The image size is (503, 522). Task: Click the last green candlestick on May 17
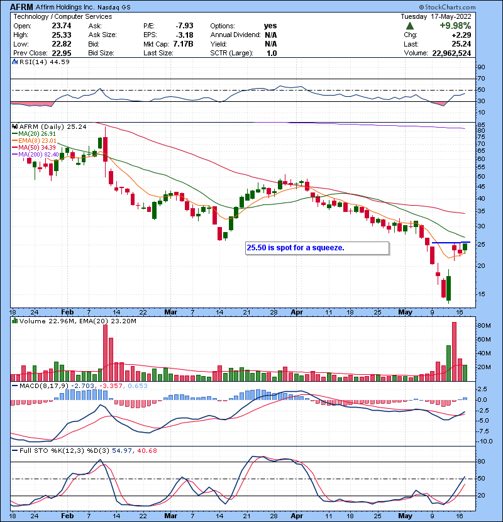(x=465, y=247)
